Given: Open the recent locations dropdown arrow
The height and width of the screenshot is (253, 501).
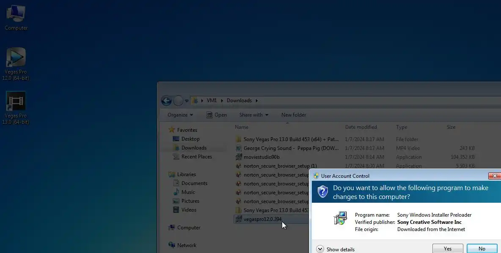Looking at the screenshot, I should pyautogui.click(x=187, y=101).
